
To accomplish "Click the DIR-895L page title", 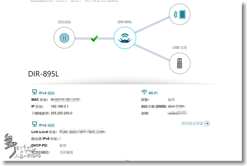I will 43,74.
